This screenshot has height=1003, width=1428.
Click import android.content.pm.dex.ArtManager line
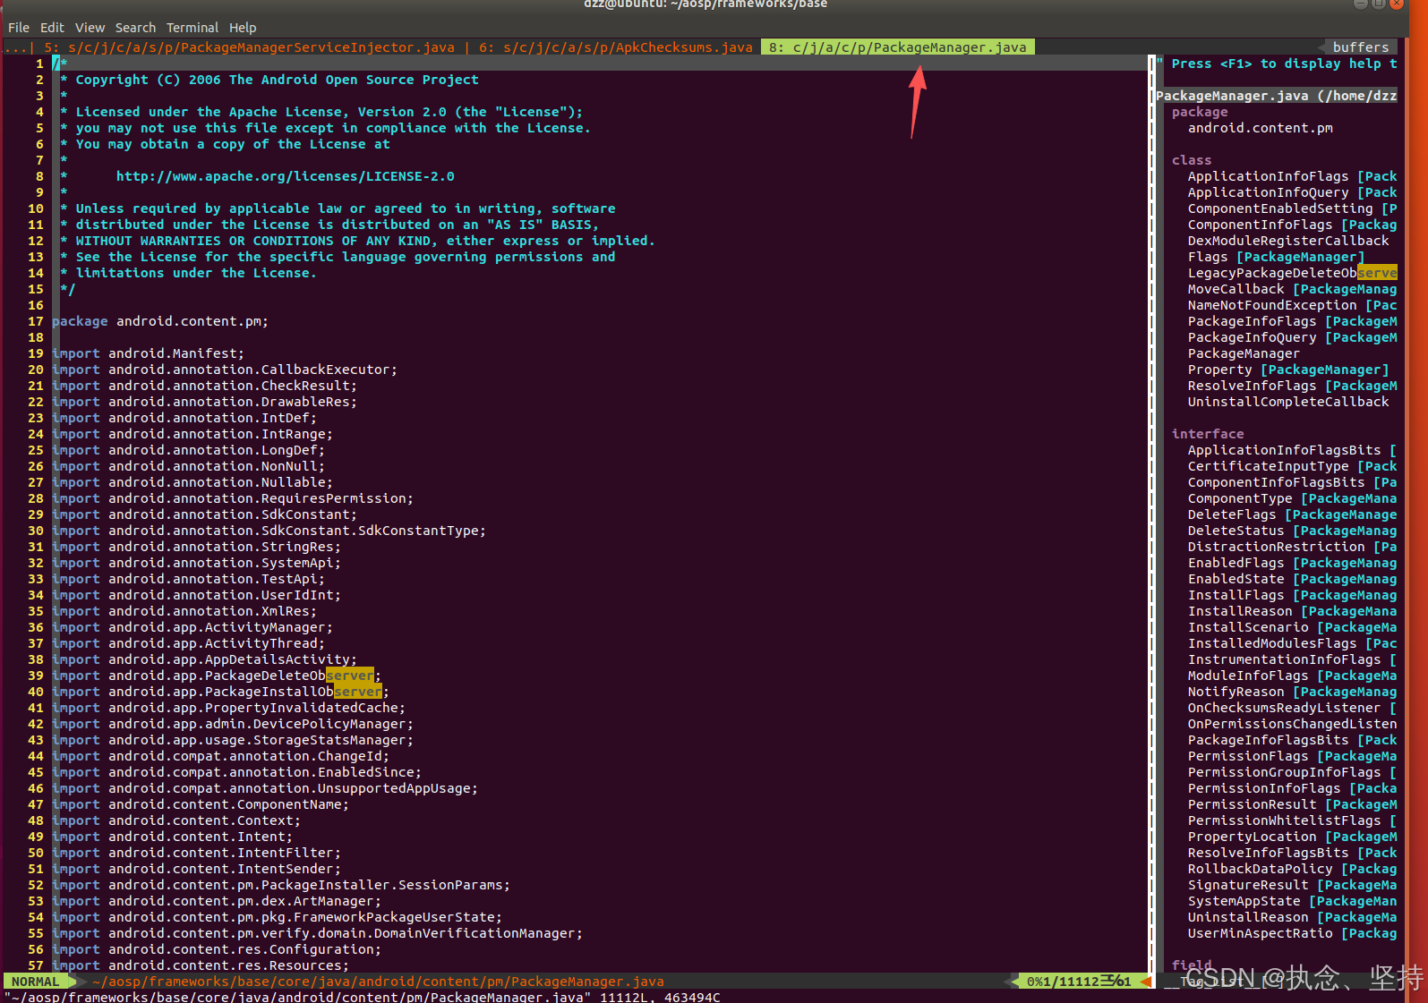click(x=217, y=901)
